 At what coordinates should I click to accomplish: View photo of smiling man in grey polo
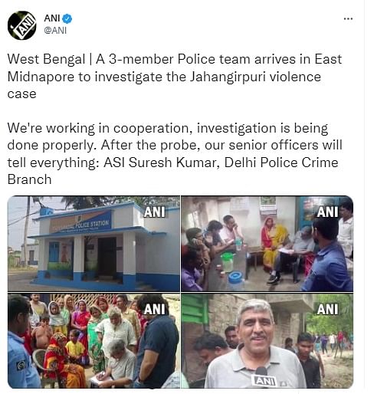(x=267, y=341)
